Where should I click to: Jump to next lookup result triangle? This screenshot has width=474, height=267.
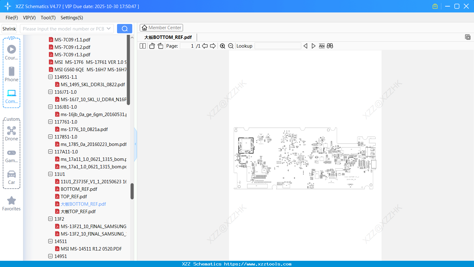pyautogui.click(x=313, y=46)
